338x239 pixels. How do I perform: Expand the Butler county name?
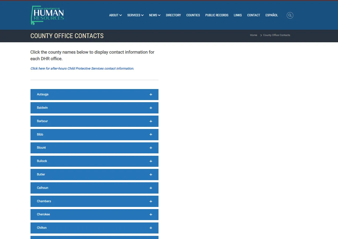(x=41, y=174)
